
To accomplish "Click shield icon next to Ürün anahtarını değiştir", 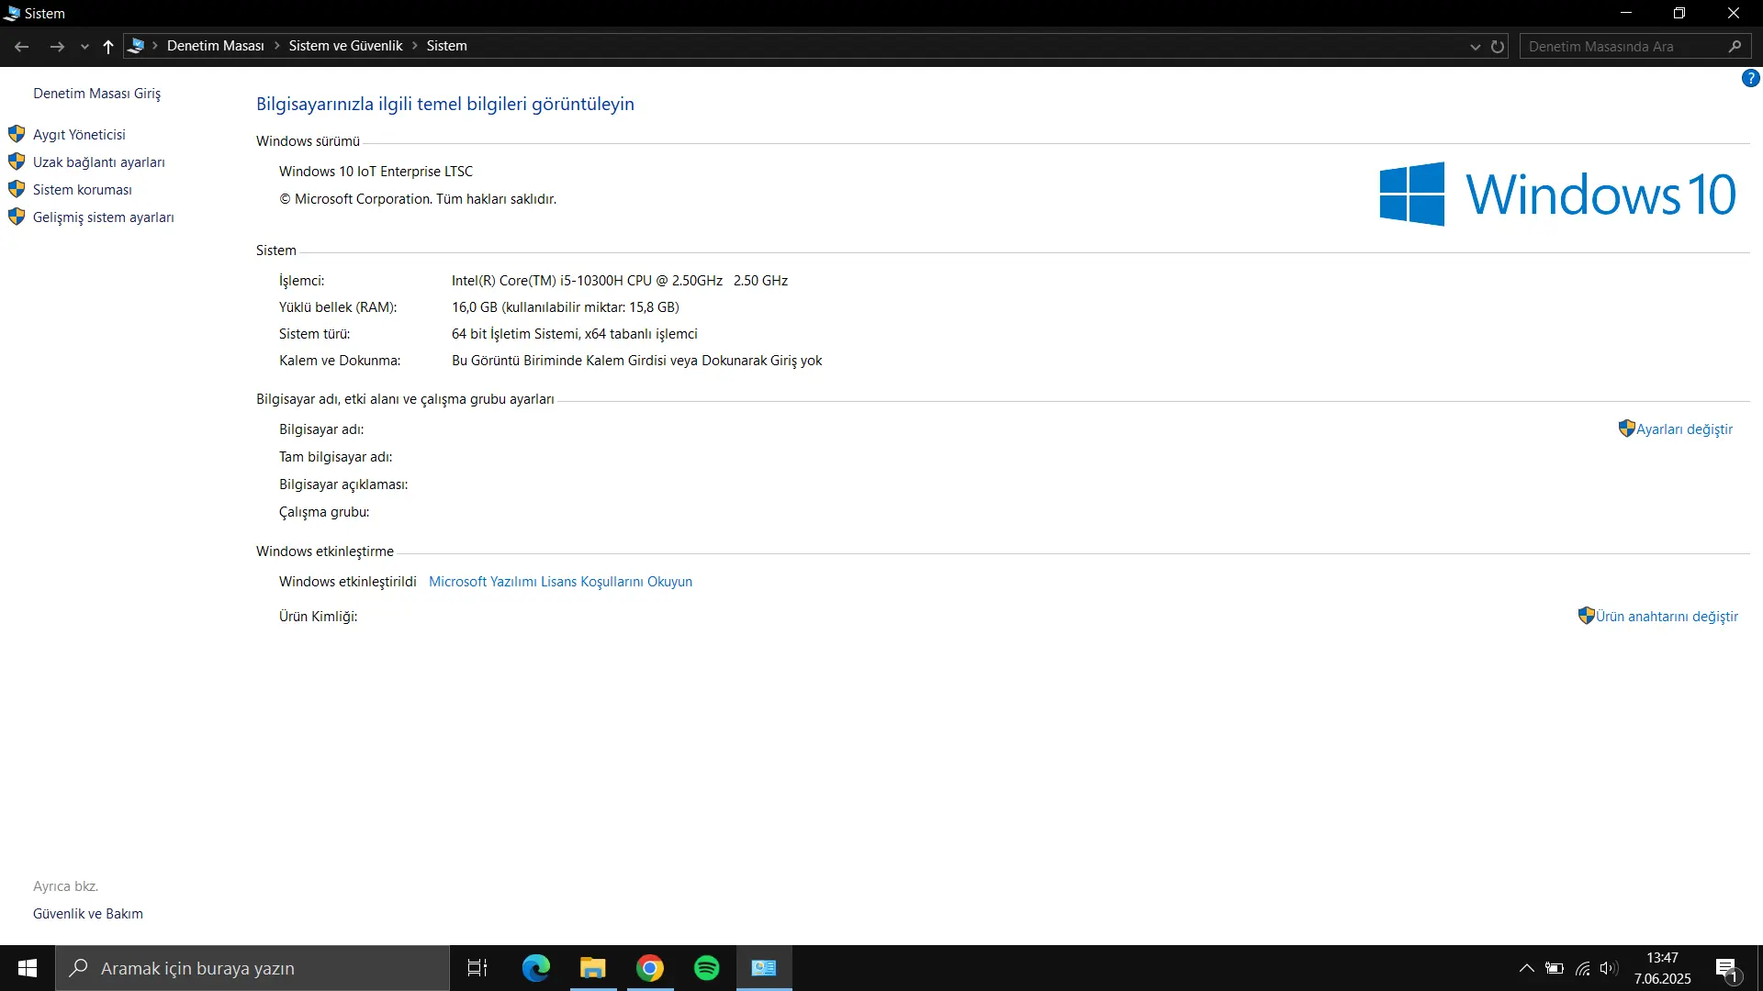I will (1586, 616).
